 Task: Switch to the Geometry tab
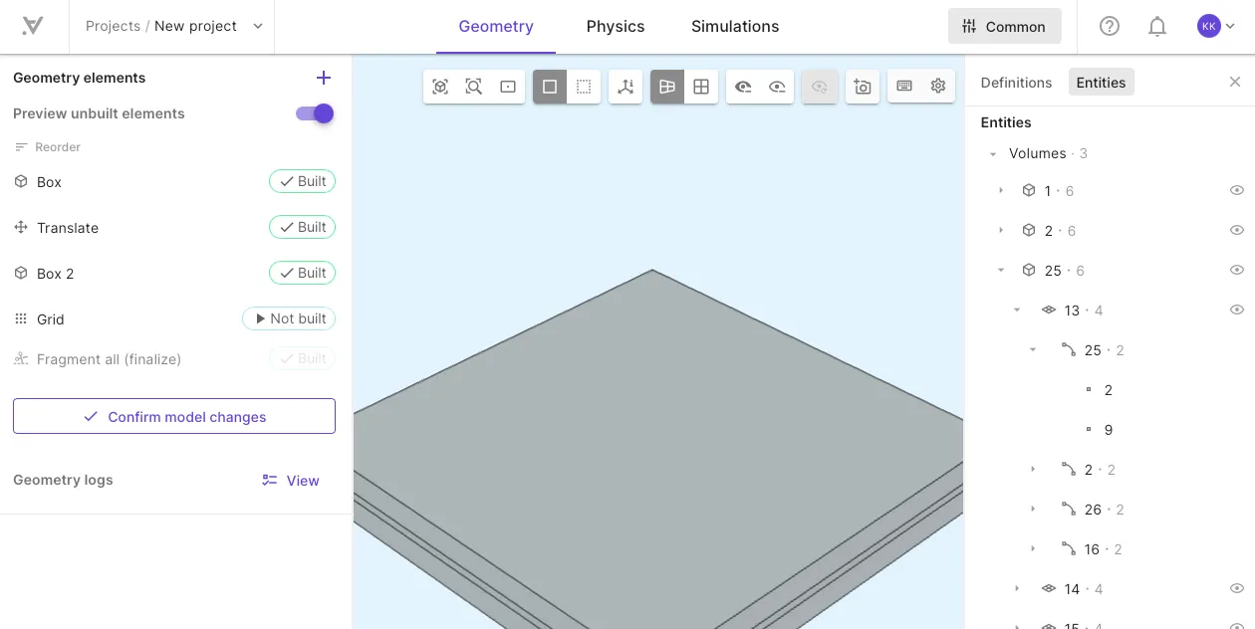point(496,27)
